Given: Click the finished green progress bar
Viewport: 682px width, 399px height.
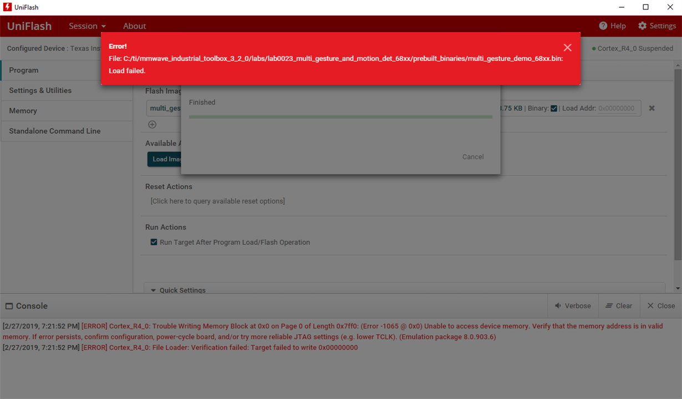Looking at the screenshot, I should pyautogui.click(x=340, y=117).
